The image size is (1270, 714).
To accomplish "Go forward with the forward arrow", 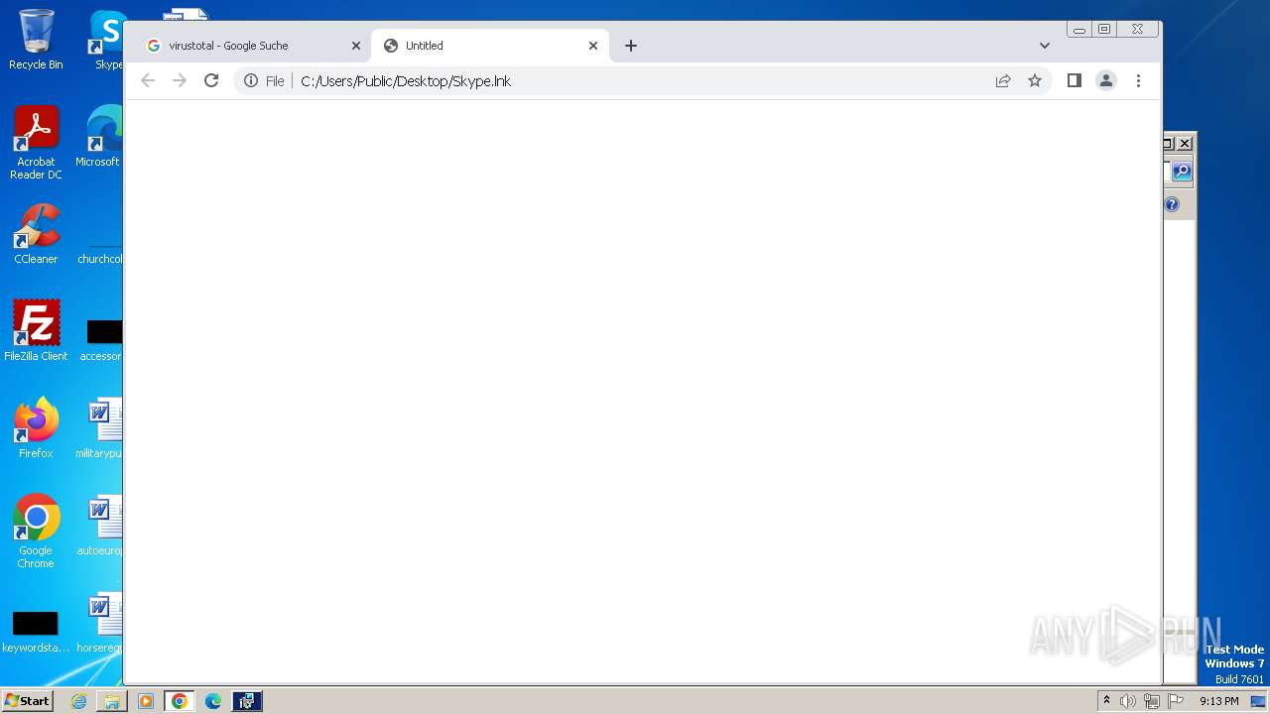I will [x=180, y=81].
